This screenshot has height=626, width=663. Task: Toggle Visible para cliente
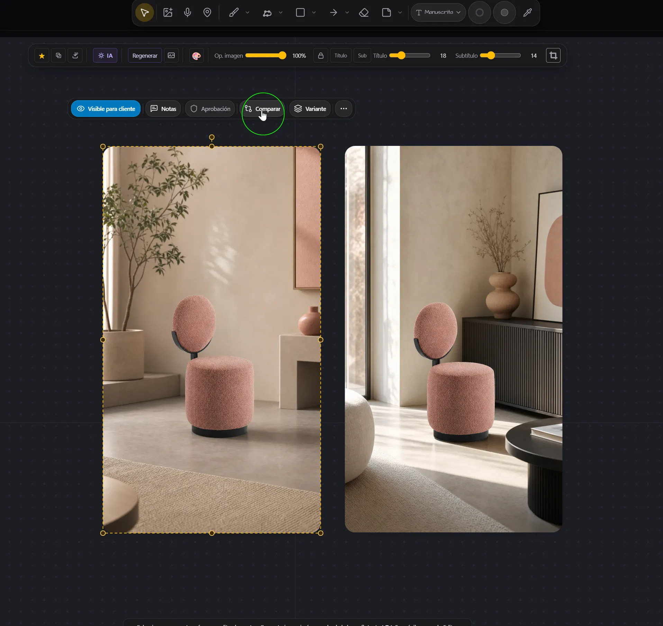tap(106, 109)
